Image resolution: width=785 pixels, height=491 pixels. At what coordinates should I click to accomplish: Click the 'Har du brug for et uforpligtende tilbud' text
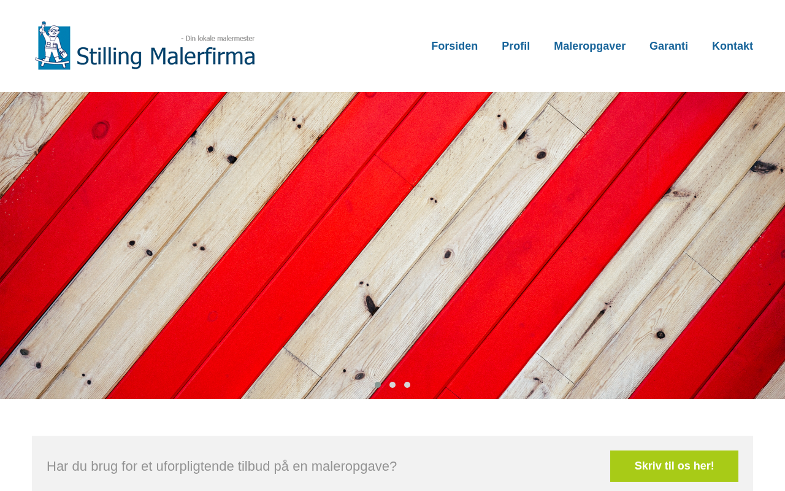pos(158,466)
